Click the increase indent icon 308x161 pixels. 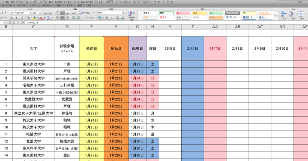click(79, 18)
